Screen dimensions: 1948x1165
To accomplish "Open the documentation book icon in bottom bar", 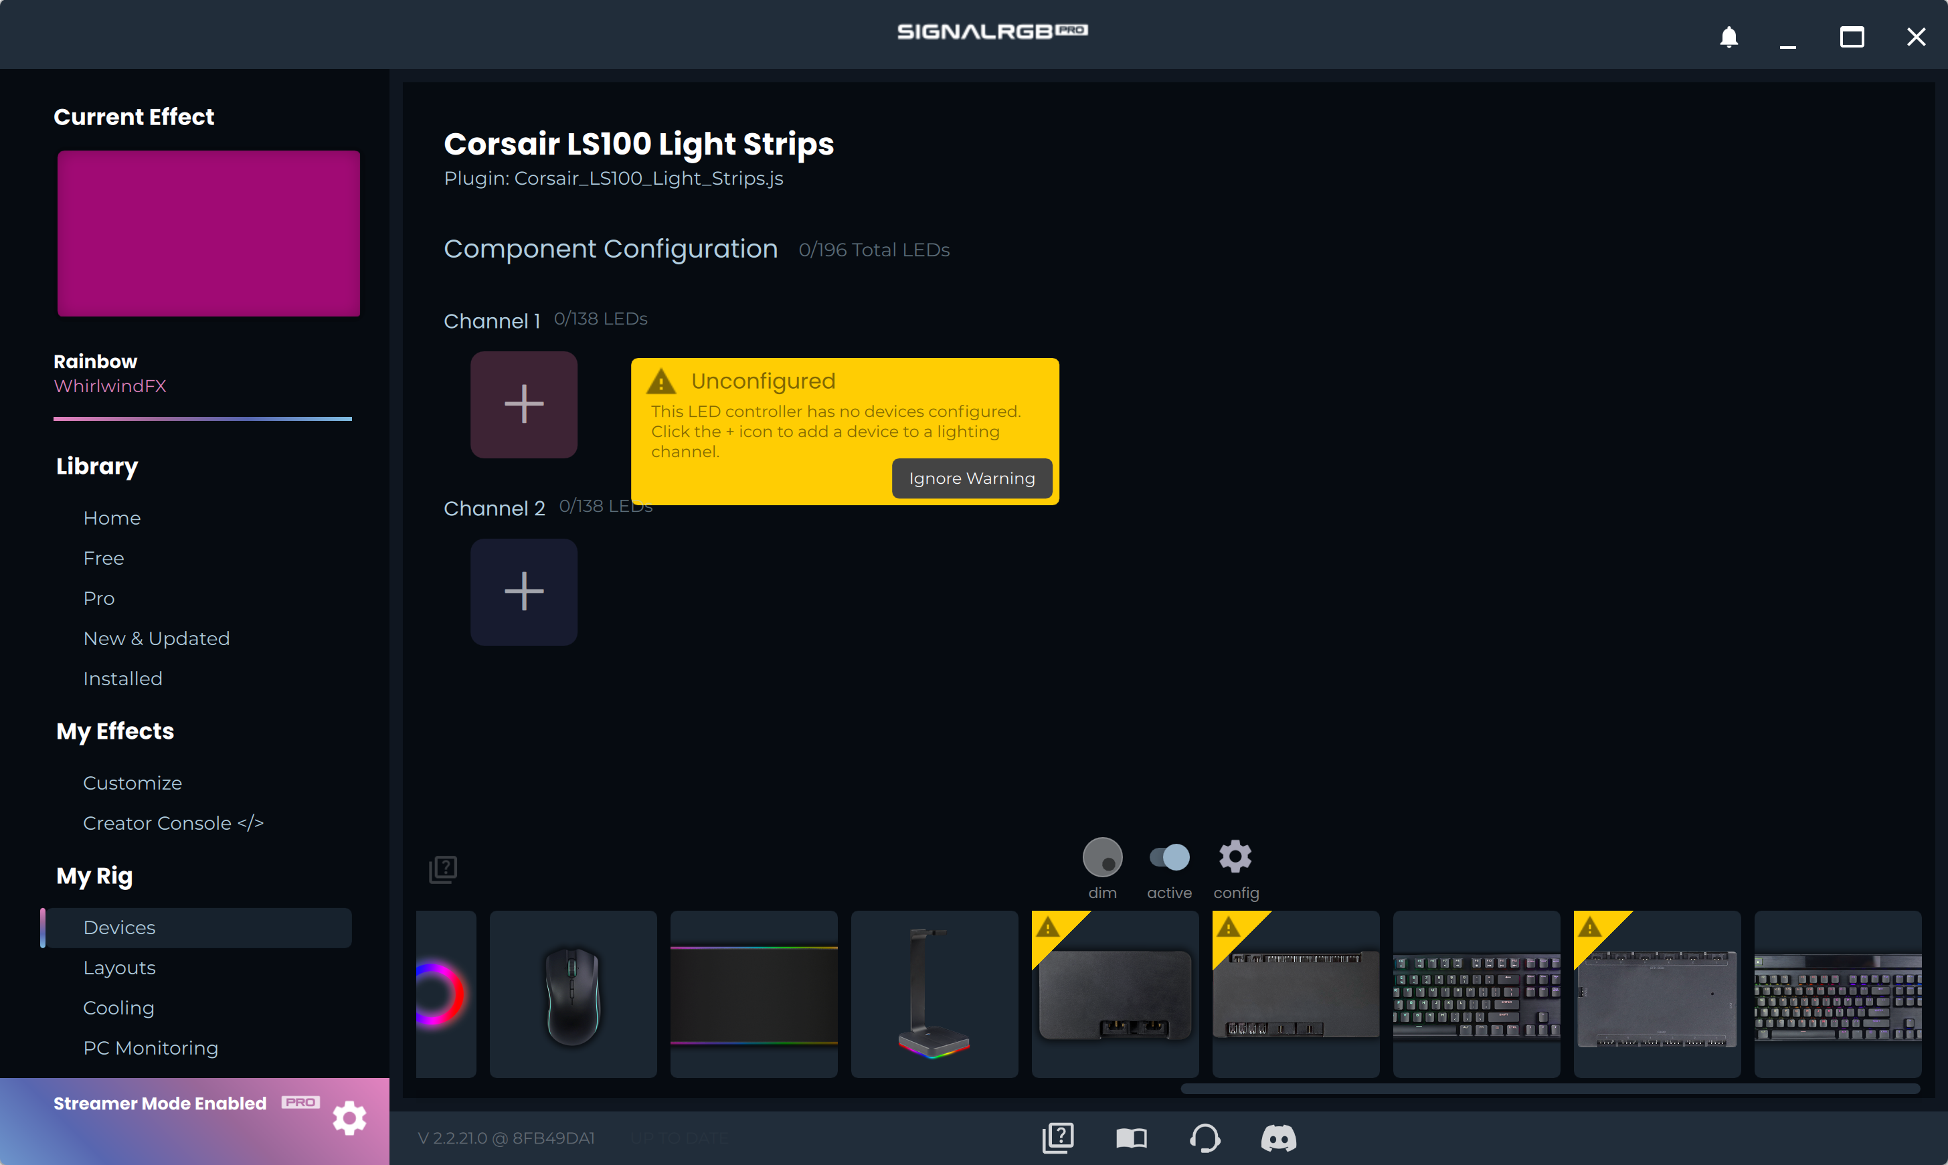I will (1132, 1138).
